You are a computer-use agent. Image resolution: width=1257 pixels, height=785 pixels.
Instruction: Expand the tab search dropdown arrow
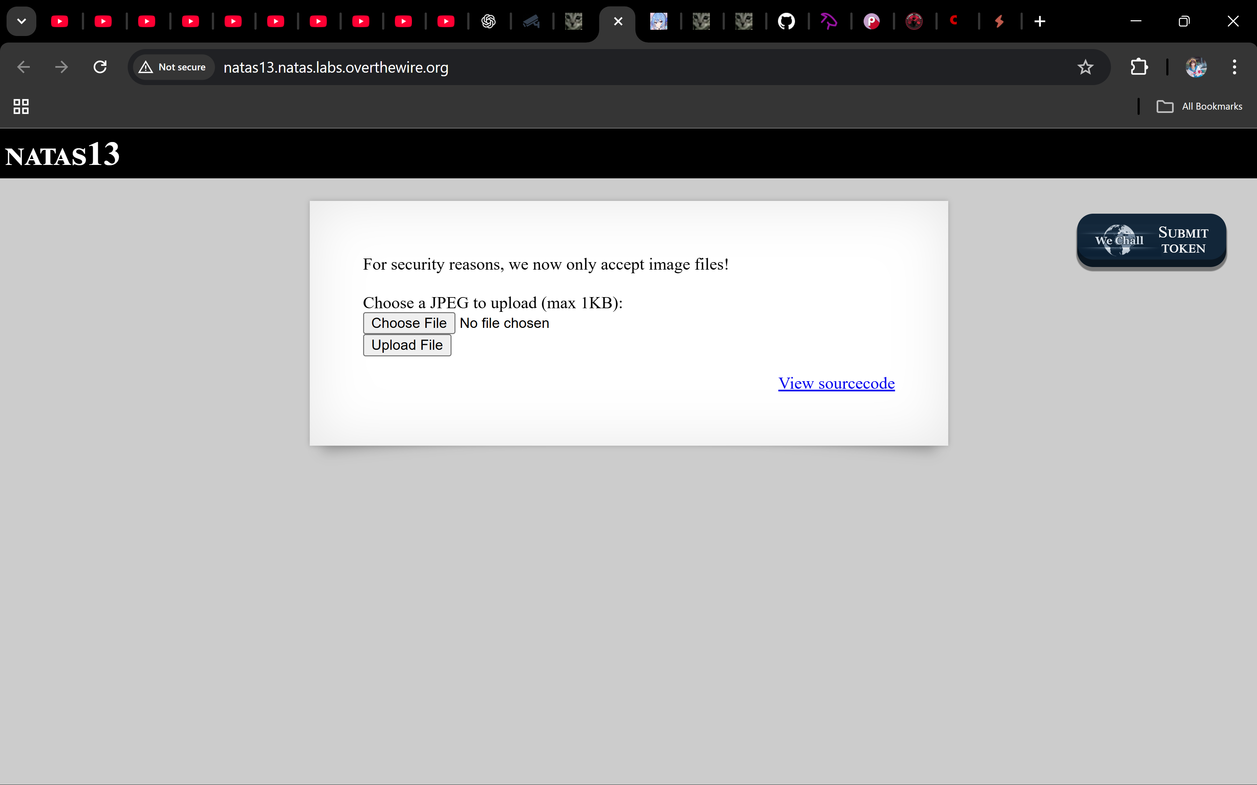pos(21,21)
